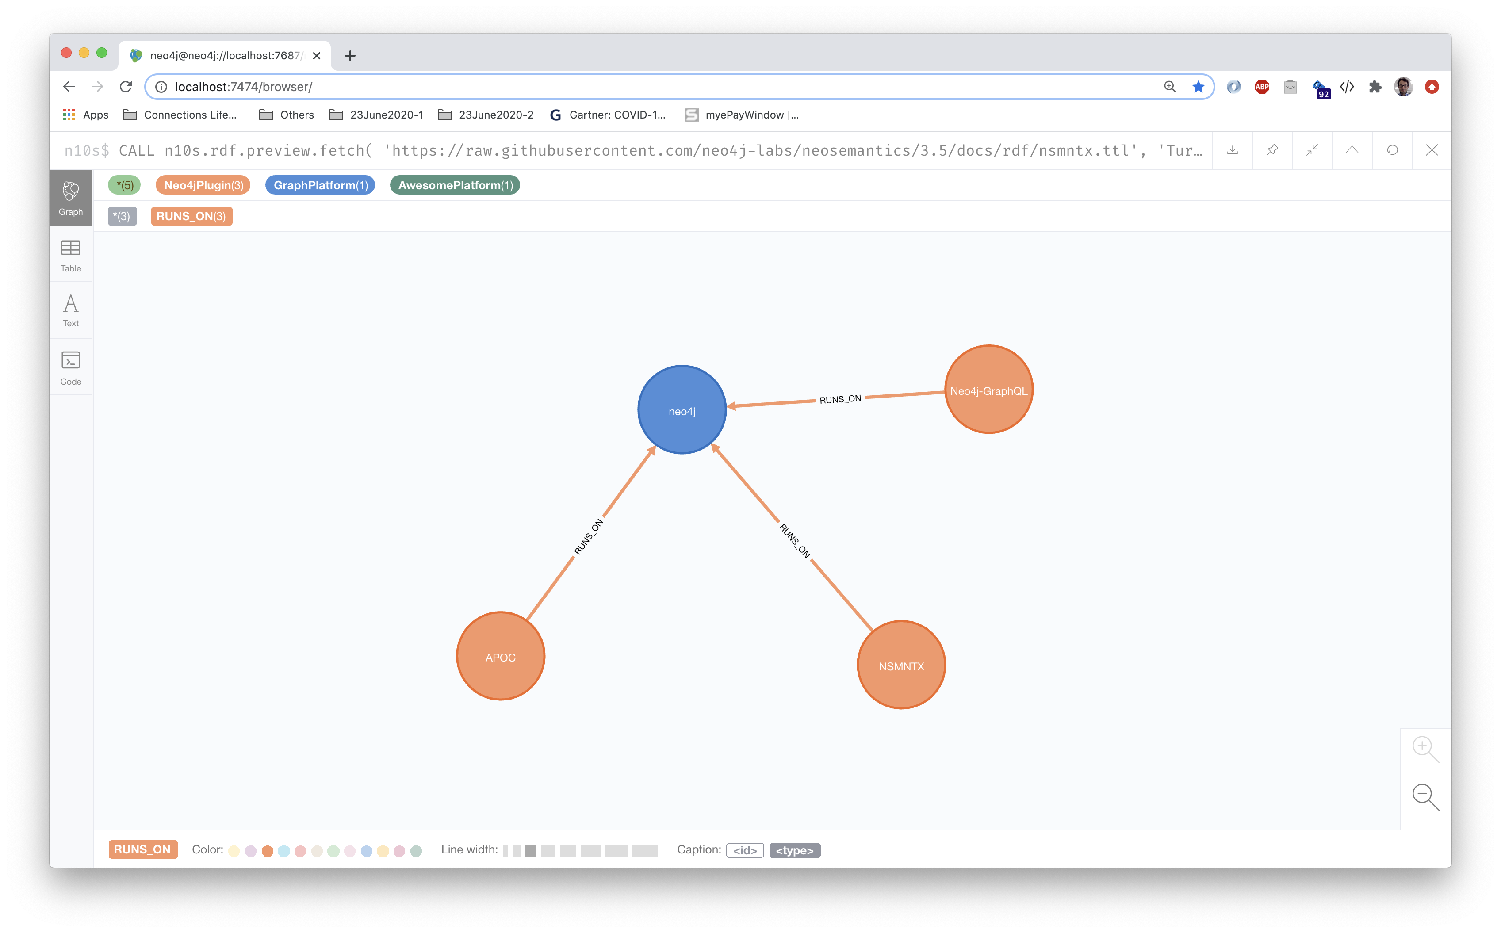Switch to the Code view
Image resolution: width=1501 pixels, height=933 pixels.
click(70, 368)
